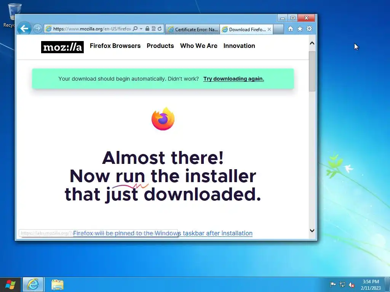
Task: Toggle the compatibility view icon
Action: point(153,29)
